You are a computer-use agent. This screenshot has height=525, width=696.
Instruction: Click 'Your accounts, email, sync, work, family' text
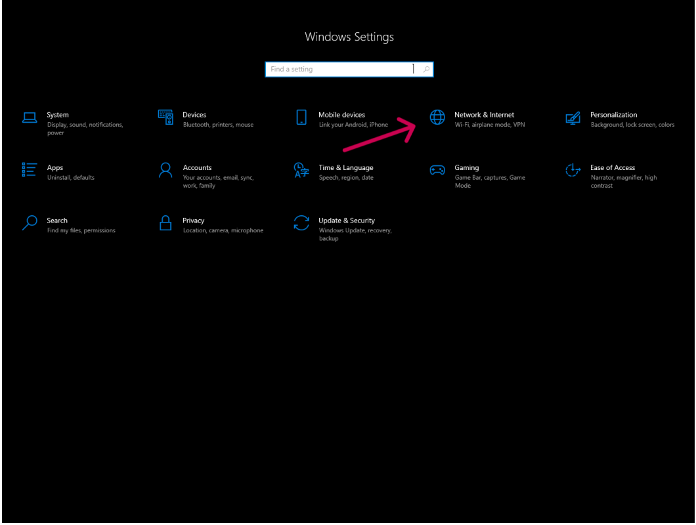tap(219, 182)
